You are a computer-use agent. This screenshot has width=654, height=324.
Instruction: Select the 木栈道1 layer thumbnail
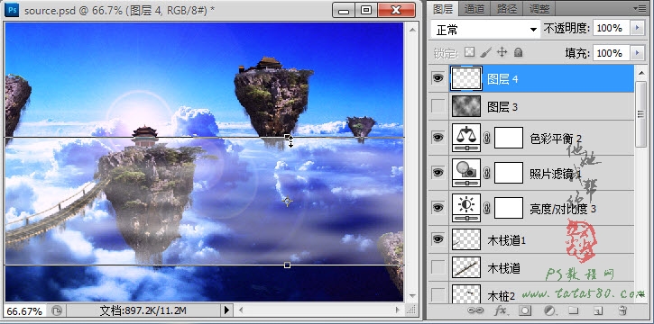[x=466, y=239]
